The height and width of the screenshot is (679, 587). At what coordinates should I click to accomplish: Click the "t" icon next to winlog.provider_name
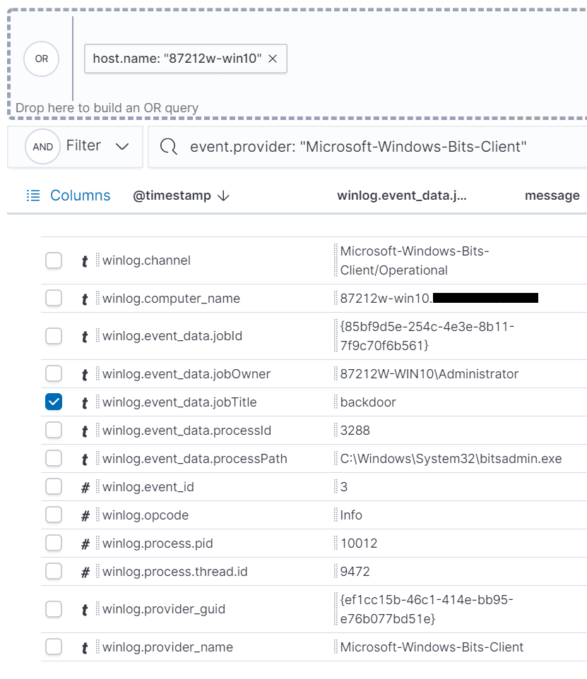(84, 647)
